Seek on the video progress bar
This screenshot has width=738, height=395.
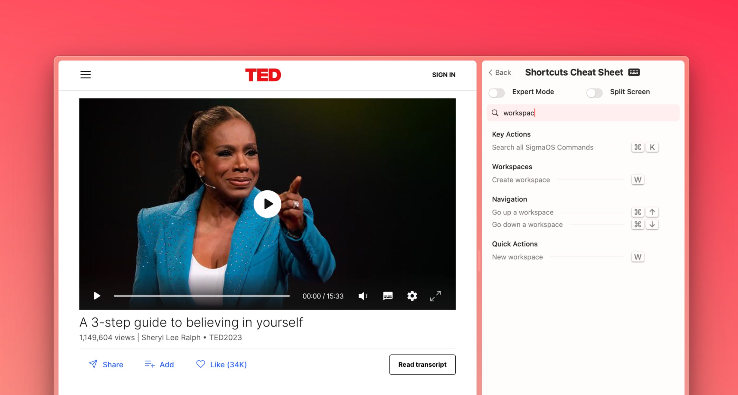(x=202, y=296)
